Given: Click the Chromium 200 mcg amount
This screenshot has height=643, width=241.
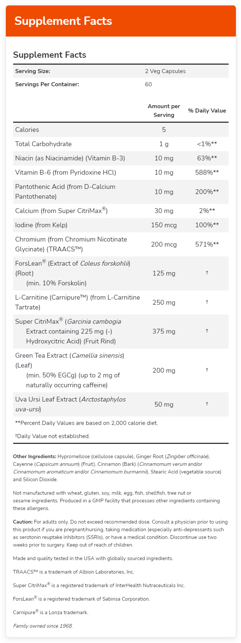Looking at the screenshot, I should [x=164, y=244].
